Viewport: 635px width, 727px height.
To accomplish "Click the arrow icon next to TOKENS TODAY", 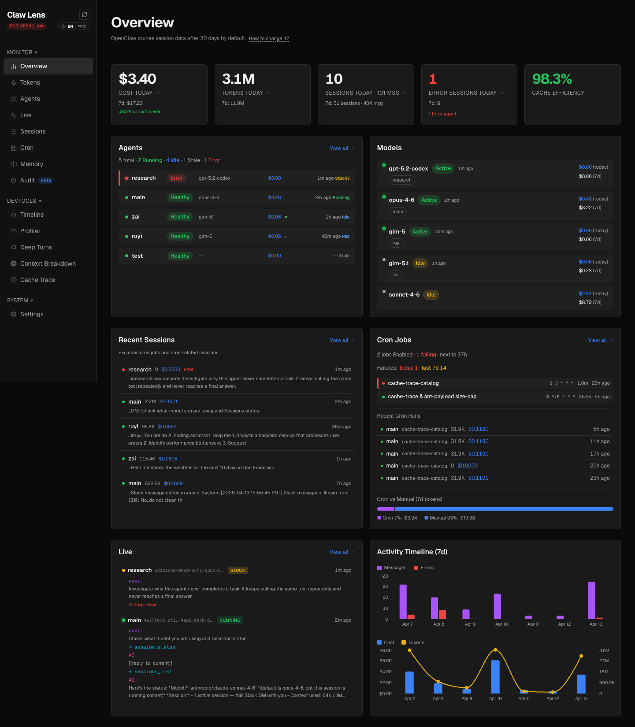I will tap(268, 93).
